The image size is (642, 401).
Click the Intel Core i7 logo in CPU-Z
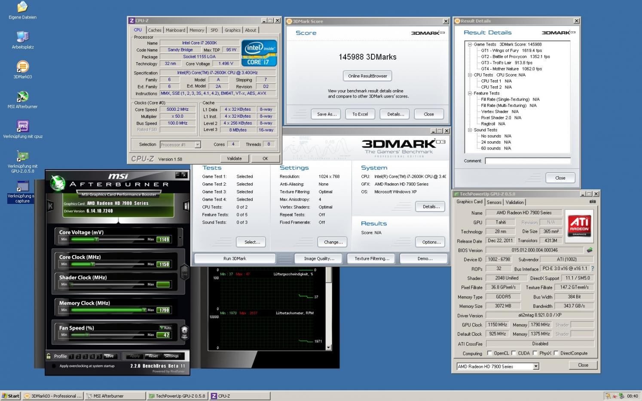click(259, 53)
